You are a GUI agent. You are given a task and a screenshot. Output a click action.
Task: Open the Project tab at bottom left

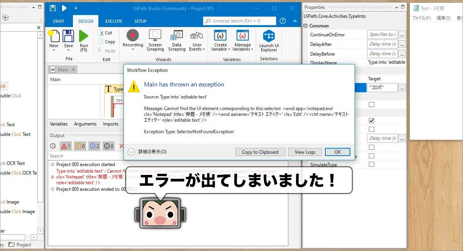[20, 244]
